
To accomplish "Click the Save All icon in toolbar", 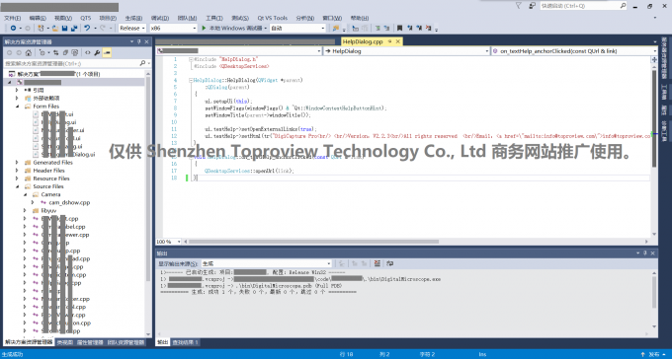I will [74, 28].
